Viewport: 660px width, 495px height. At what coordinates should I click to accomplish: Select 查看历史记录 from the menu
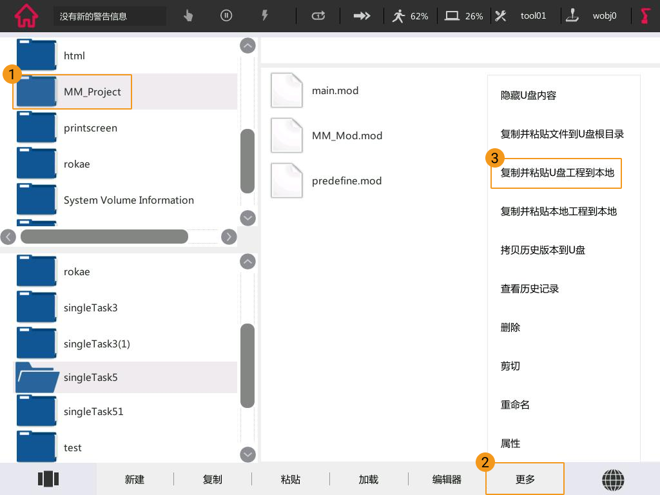pos(530,289)
